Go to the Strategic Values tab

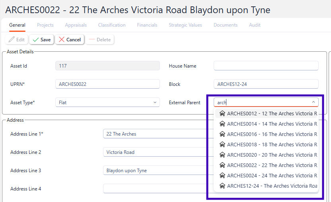click(x=185, y=25)
